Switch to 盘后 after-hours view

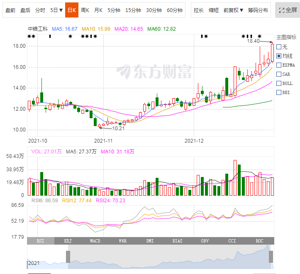[25, 10]
